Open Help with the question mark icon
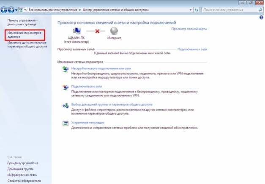This screenshot has width=265, height=184. coord(261,17)
